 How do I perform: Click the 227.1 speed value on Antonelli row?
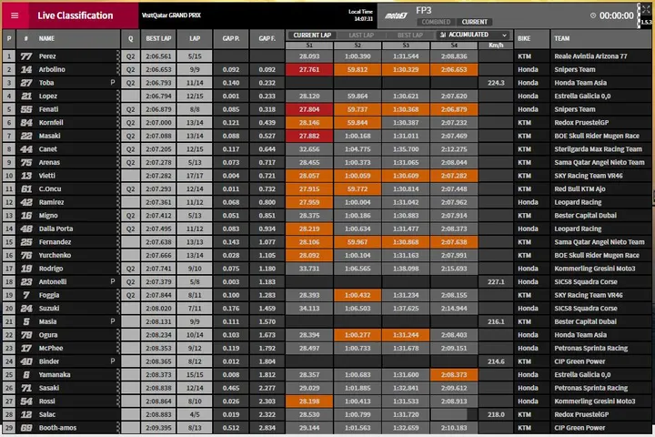point(496,282)
